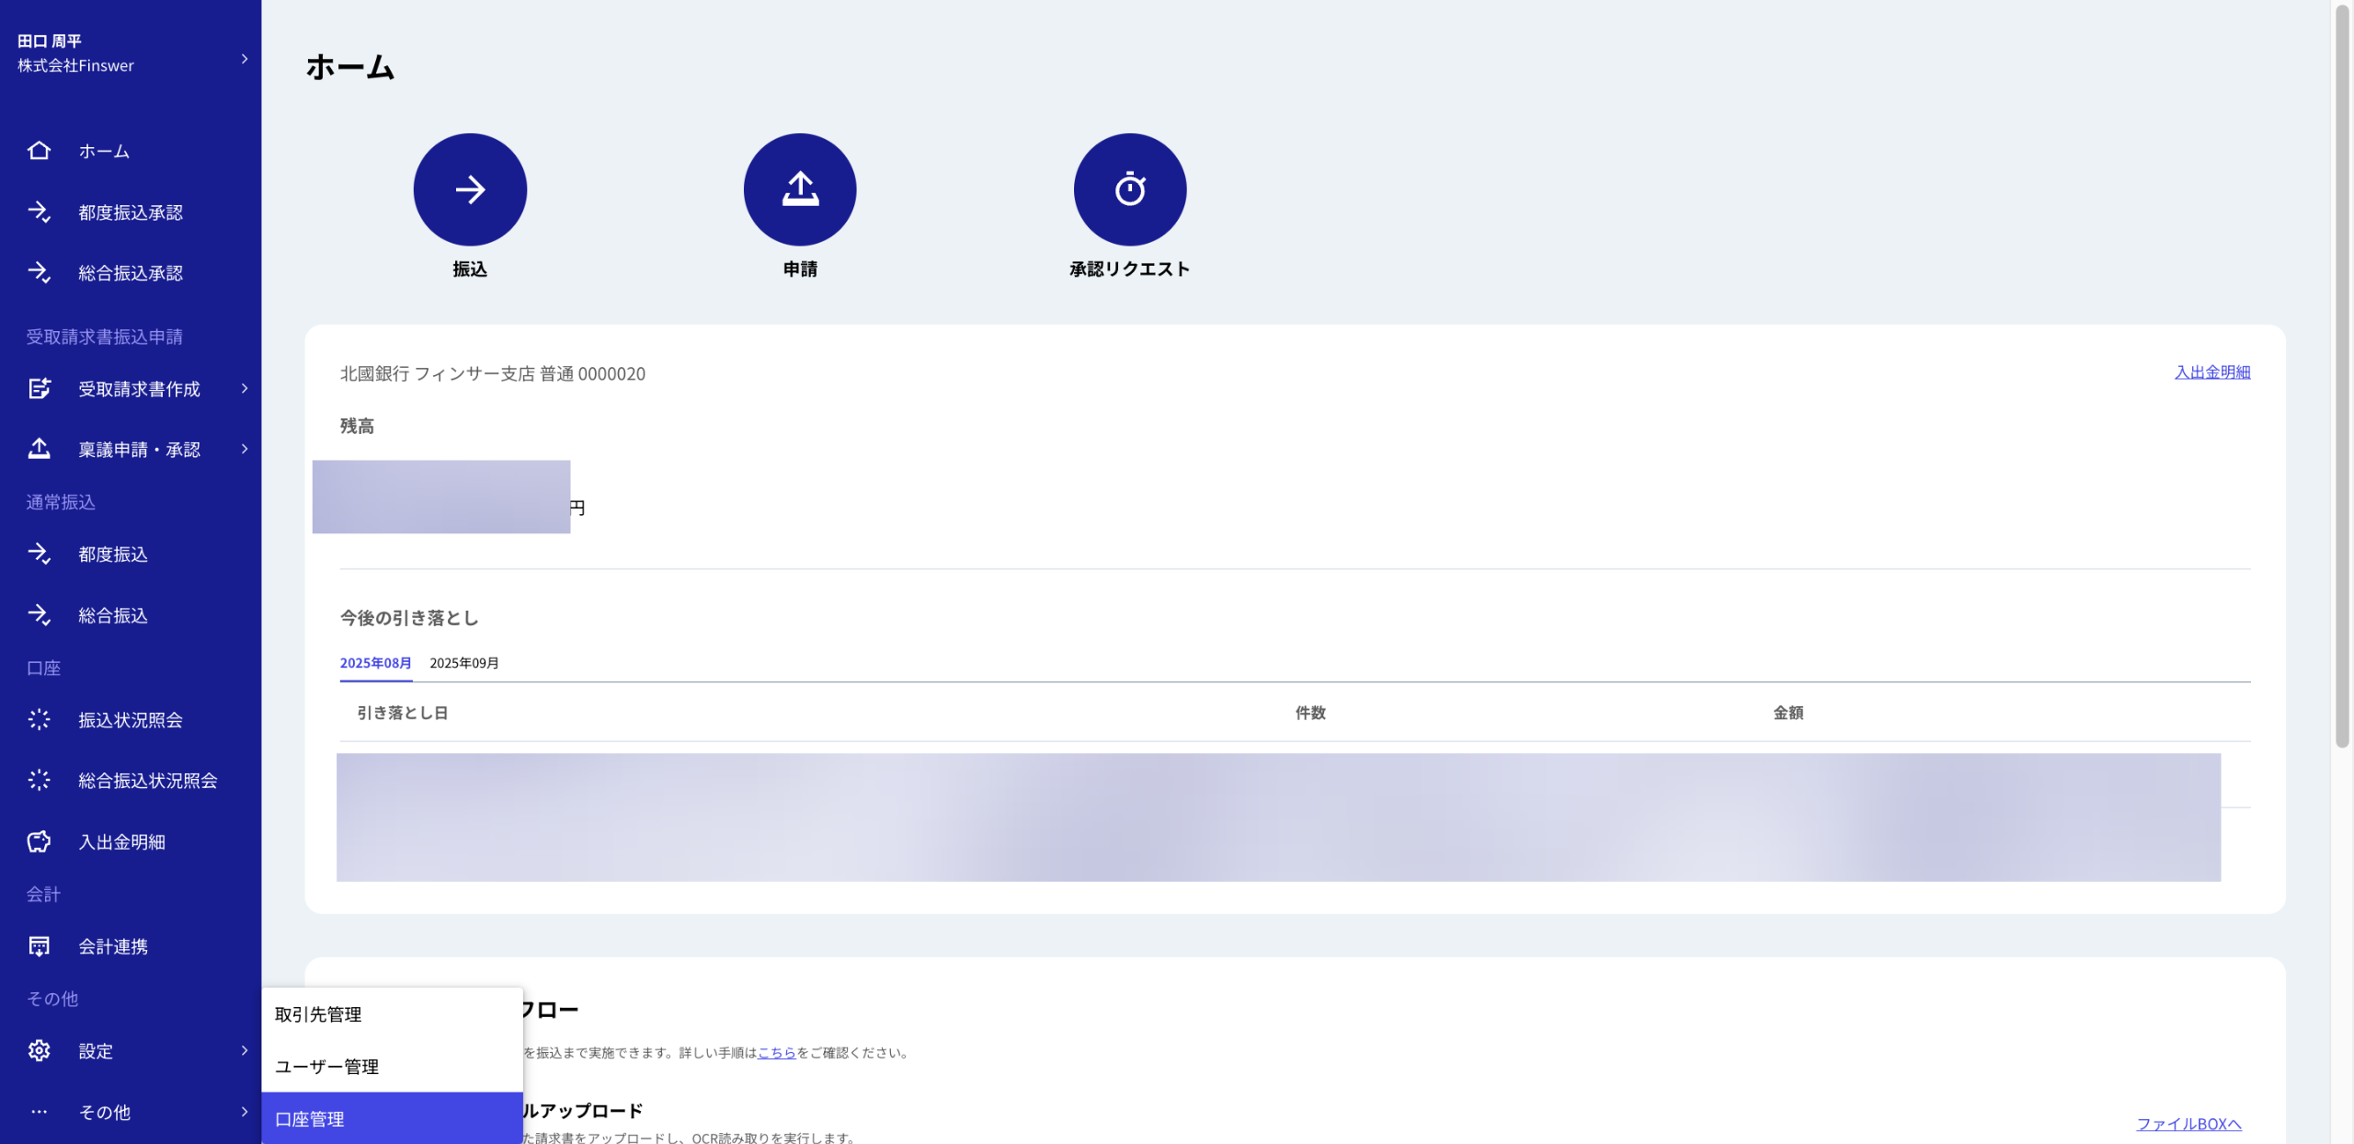Screen dimensions: 2354x1144
Task: Expand the 稟議申請・承認 chevron
Action: 245,450
